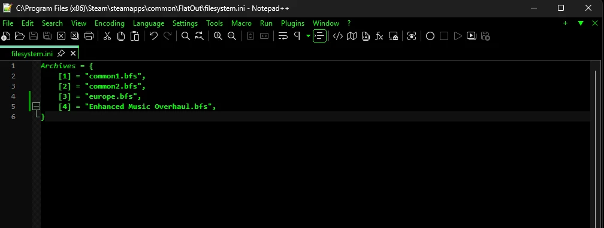Toggle the indent guide button

pos(320,36)
